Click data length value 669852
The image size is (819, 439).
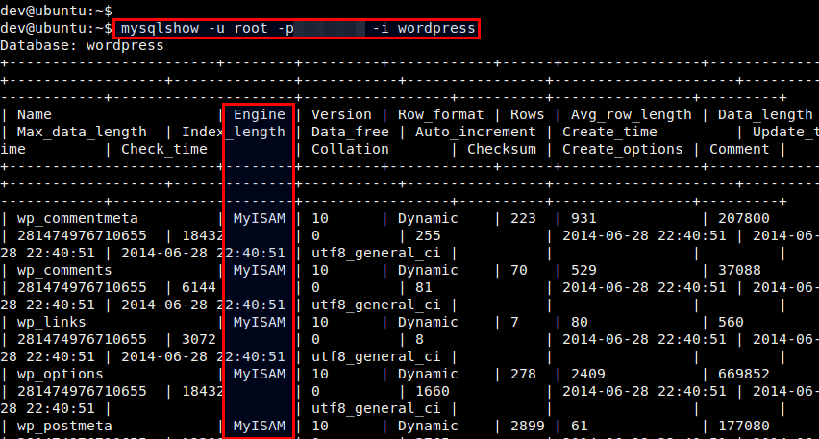tap(743, 375)
